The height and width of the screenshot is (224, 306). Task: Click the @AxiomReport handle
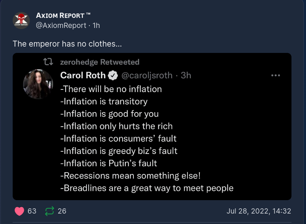coord(61,25)
